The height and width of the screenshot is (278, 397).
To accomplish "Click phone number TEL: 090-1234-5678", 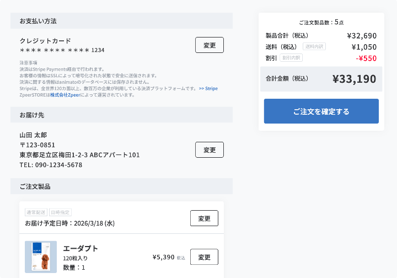I will click(x=51, y=165).
